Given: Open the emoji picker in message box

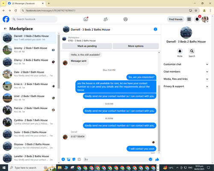Looking at the screenshot, I should coord(150,159).
